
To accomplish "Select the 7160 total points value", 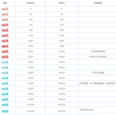I will [x=62, y=46].
